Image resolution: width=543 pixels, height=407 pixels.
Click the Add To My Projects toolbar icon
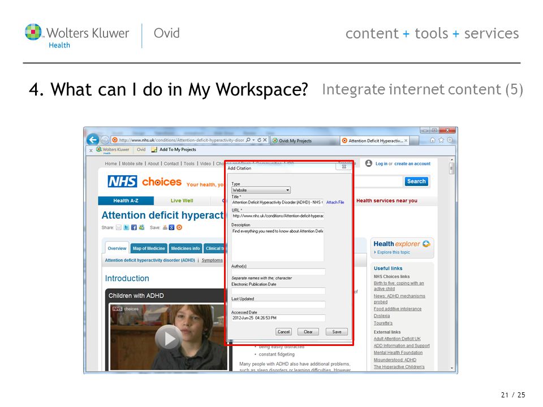154,150
